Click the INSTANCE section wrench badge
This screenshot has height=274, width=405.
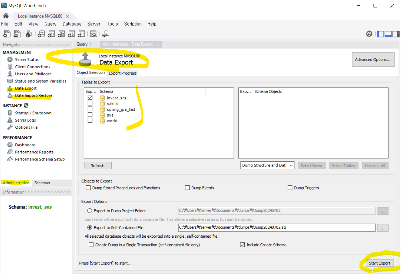pyautogui.click(x=26, y=105)
